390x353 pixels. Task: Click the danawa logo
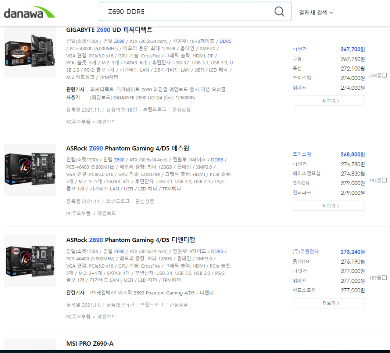[29, 12]
